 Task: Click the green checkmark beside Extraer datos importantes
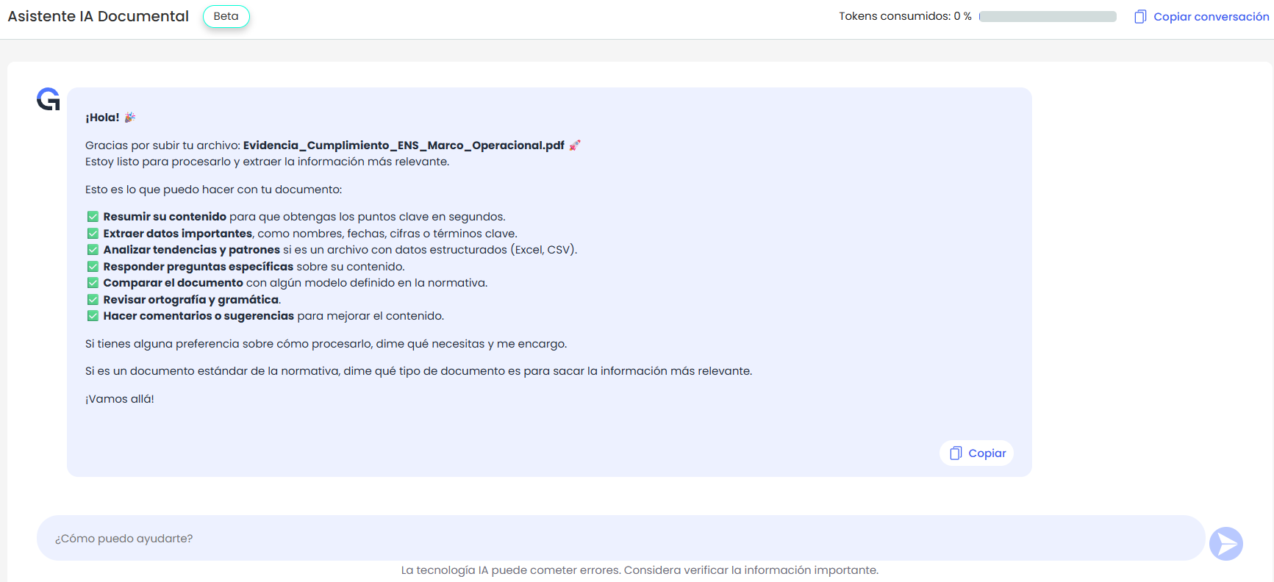tap(93, 234)
